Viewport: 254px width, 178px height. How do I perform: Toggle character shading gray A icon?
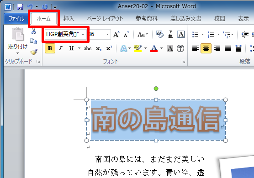pyautogui.click(x=170, y=48)
